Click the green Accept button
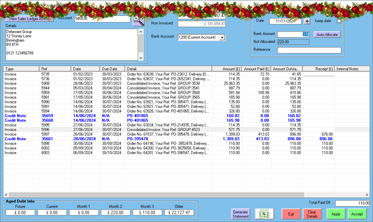 [357, 214]
